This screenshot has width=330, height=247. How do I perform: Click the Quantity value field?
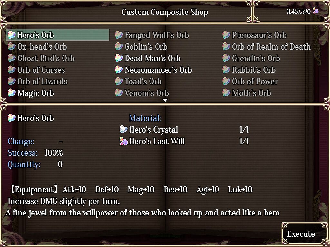60,165
